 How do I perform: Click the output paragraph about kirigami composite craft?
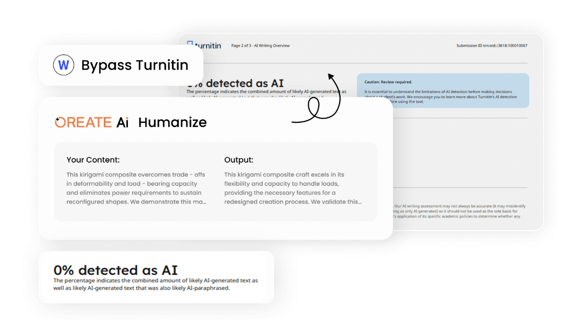(x=293, y=188)
